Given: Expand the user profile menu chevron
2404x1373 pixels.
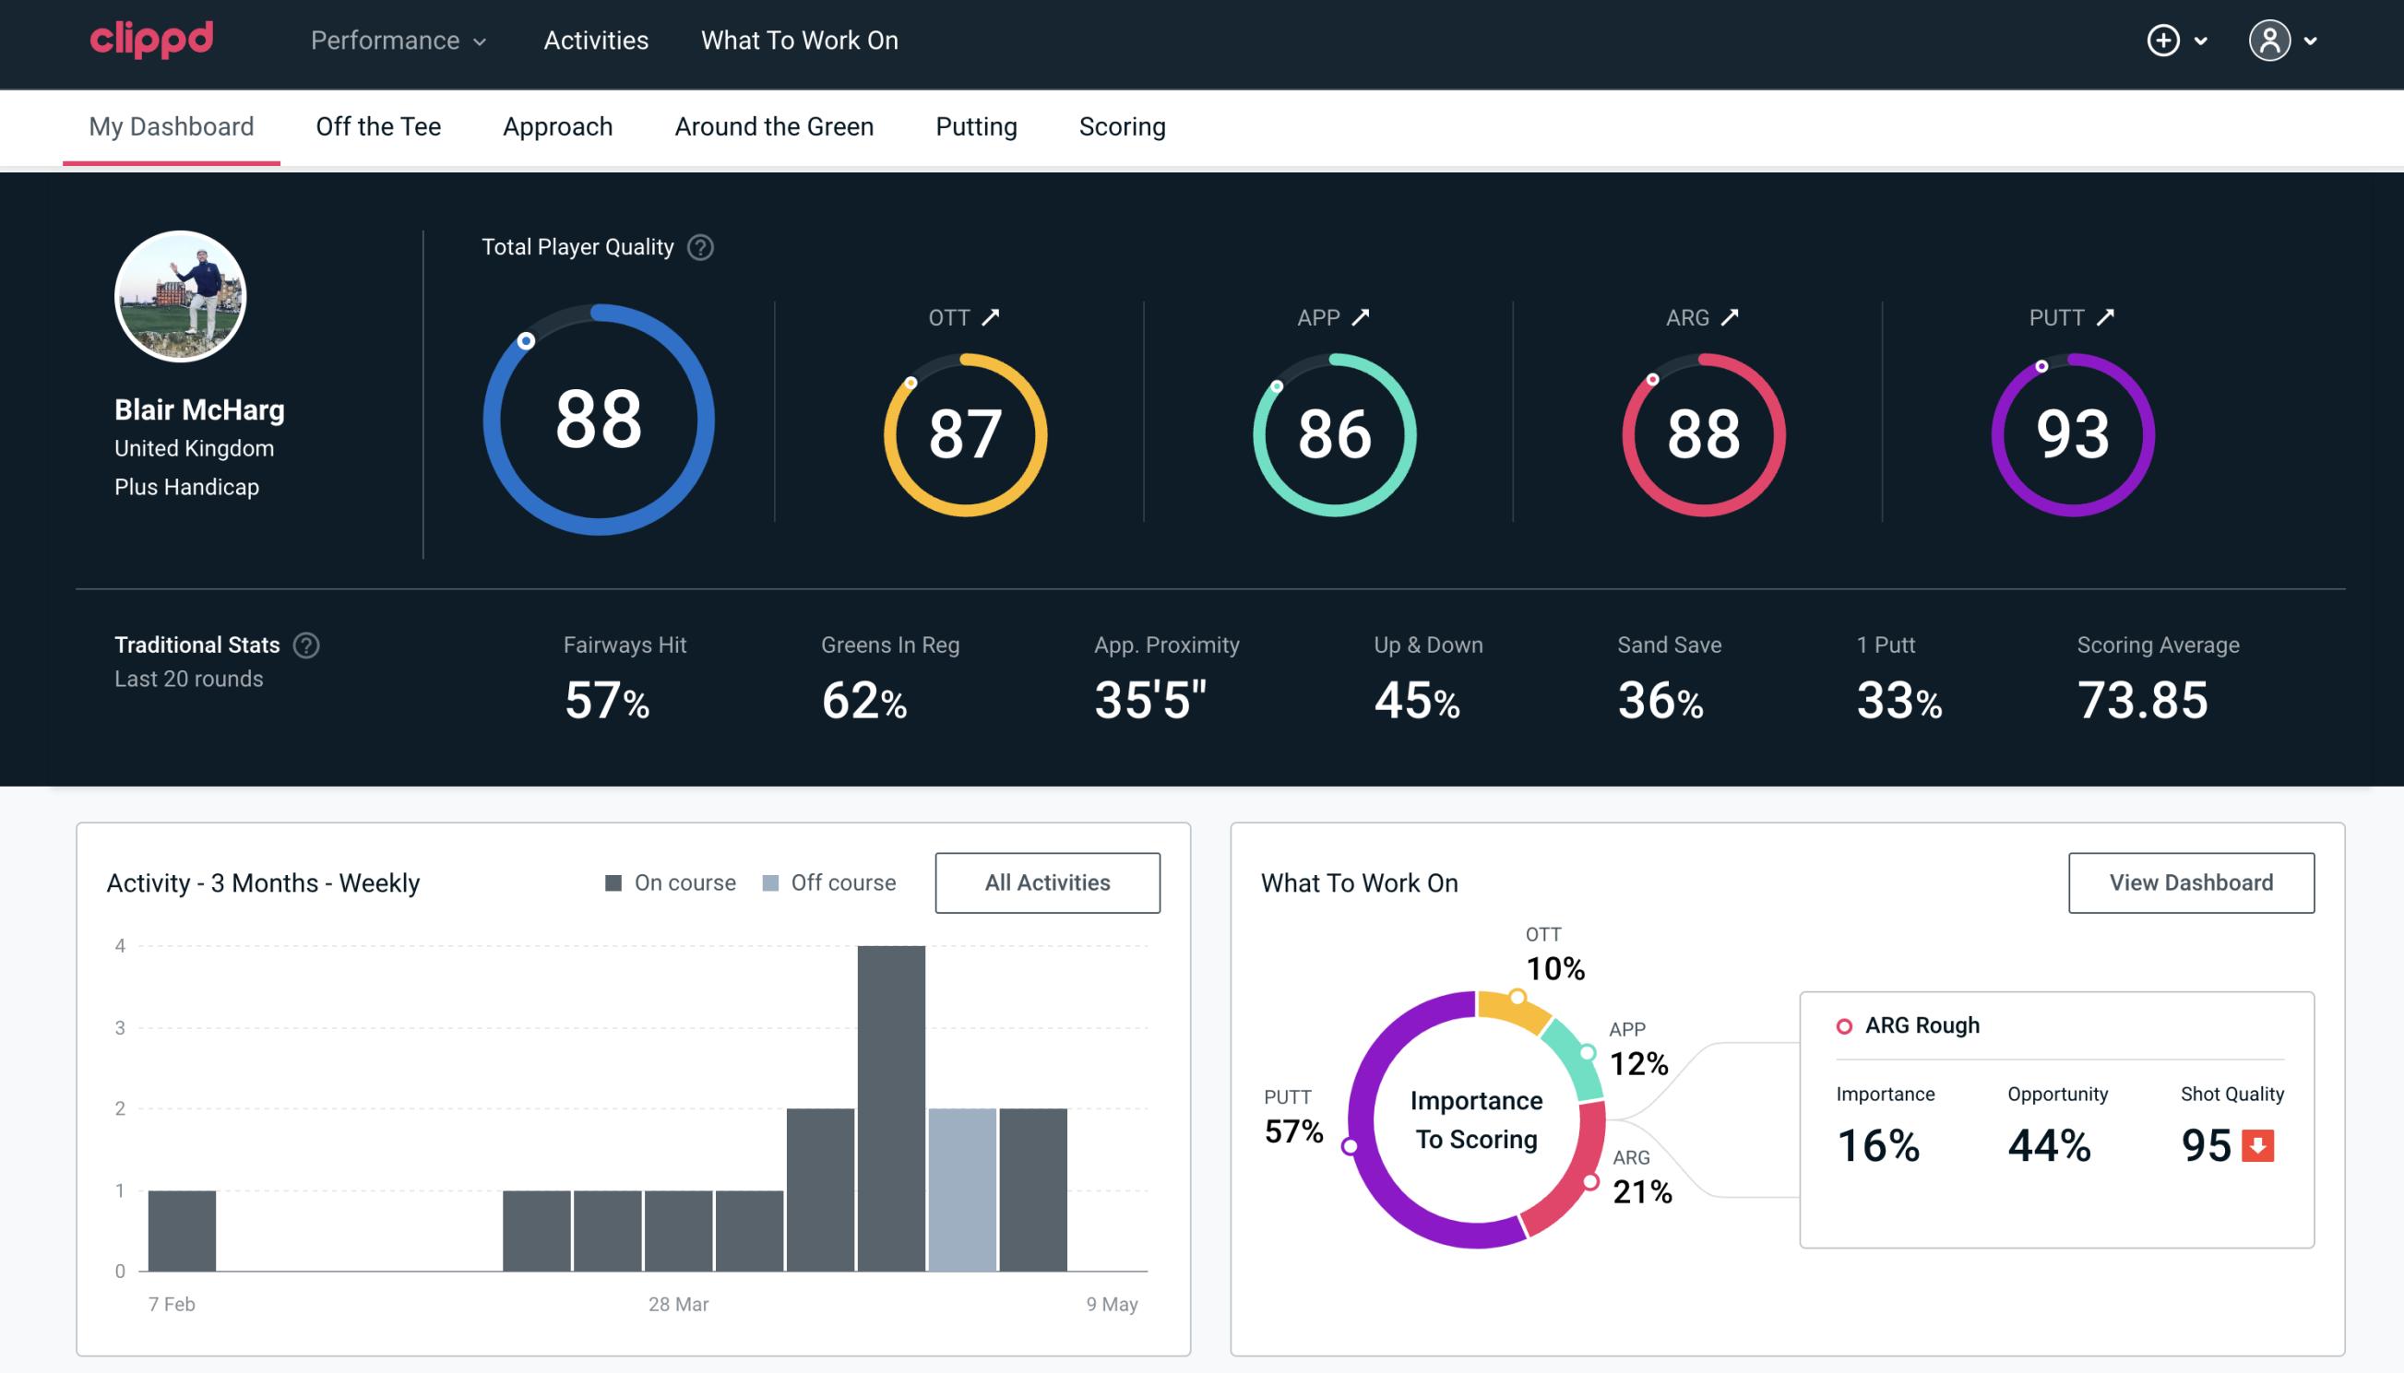Looking at the screenshot, I should 2312,41.
